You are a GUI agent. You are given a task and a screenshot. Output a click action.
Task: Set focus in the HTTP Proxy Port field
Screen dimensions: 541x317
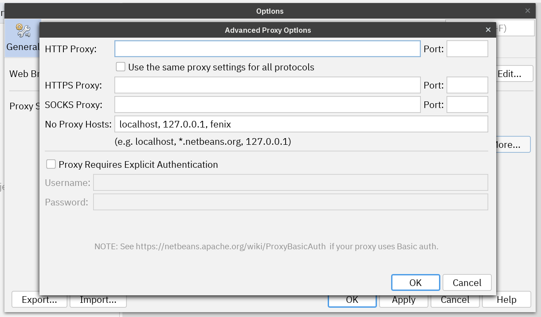pos(467,49)
